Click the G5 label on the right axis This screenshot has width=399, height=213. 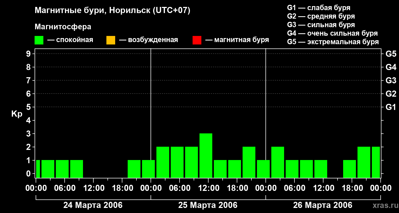click(x=391, y=54)
